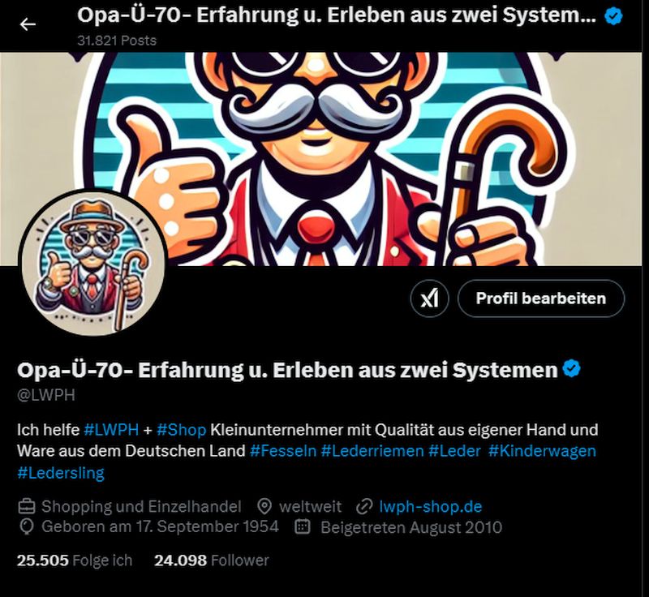Open the #LWPH hashtag
This screenshot has width=649, height=597.
(111, 429)
